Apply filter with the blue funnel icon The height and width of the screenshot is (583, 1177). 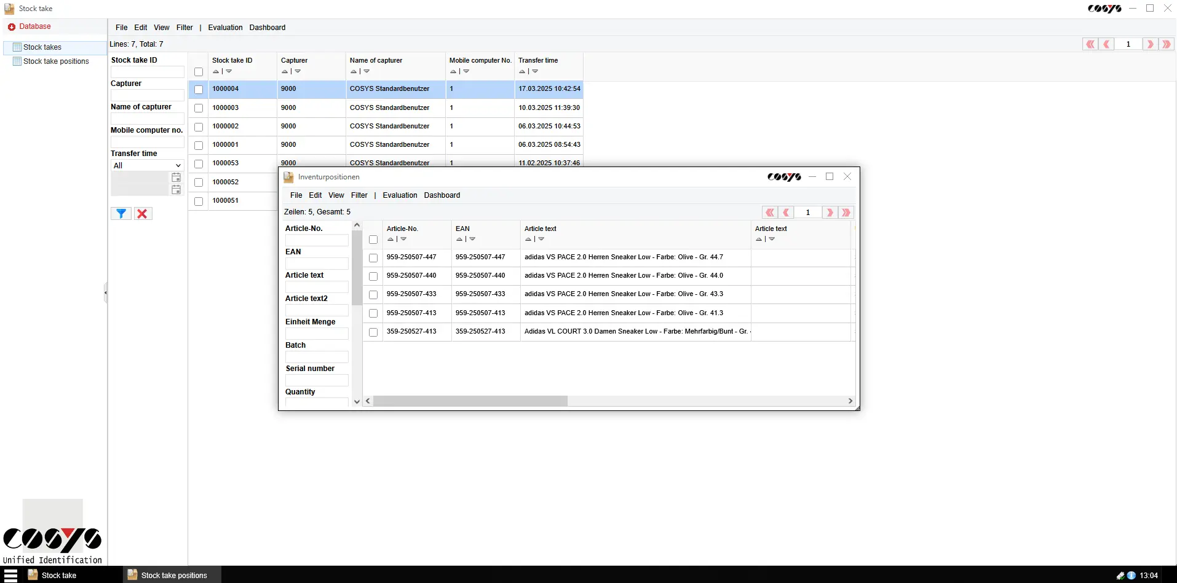click(x=121, y=214)
